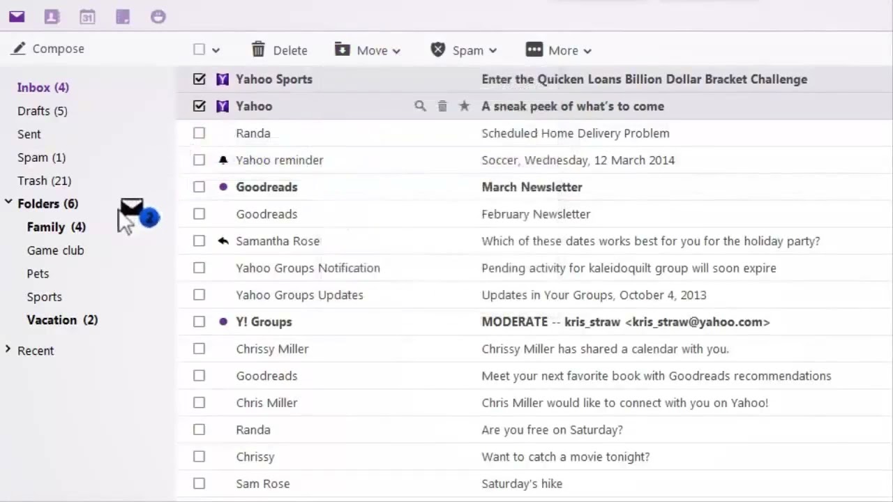Screen dimensions: 893x502
Task: Star the Yahoo sneak peek message
Action: point(464,106)
